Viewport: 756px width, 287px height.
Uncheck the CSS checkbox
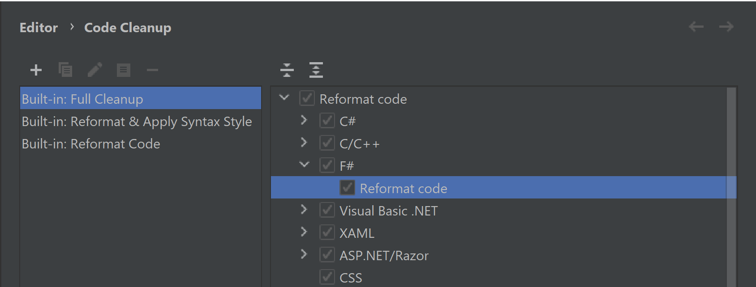[327, 277]
